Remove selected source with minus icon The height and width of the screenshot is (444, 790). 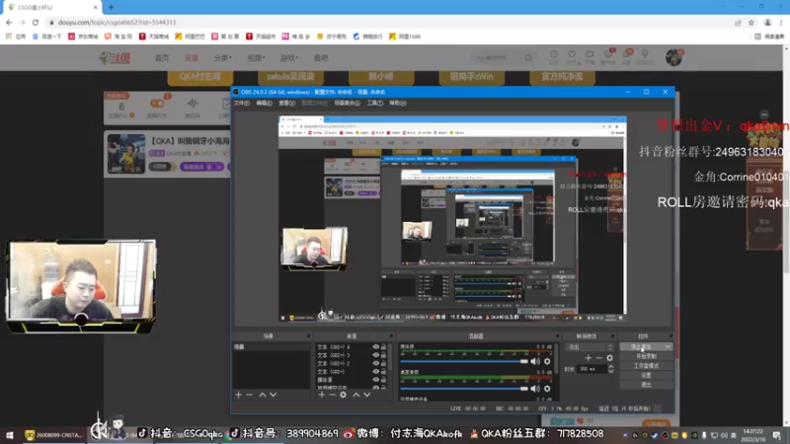332,396
